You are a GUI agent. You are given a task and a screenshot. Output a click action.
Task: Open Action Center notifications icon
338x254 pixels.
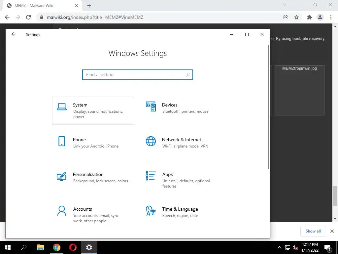point(328,247)
